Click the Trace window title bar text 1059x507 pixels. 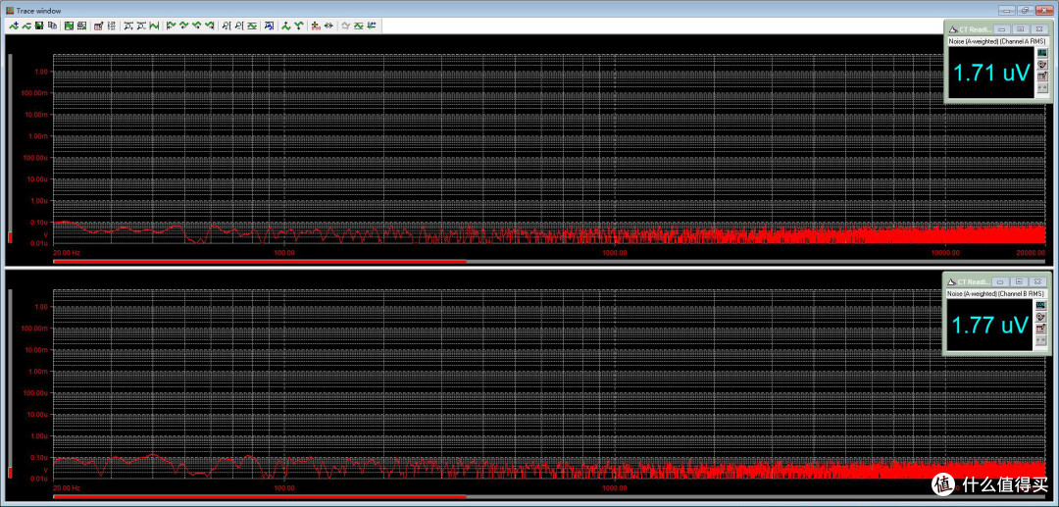tap(37, 10)
